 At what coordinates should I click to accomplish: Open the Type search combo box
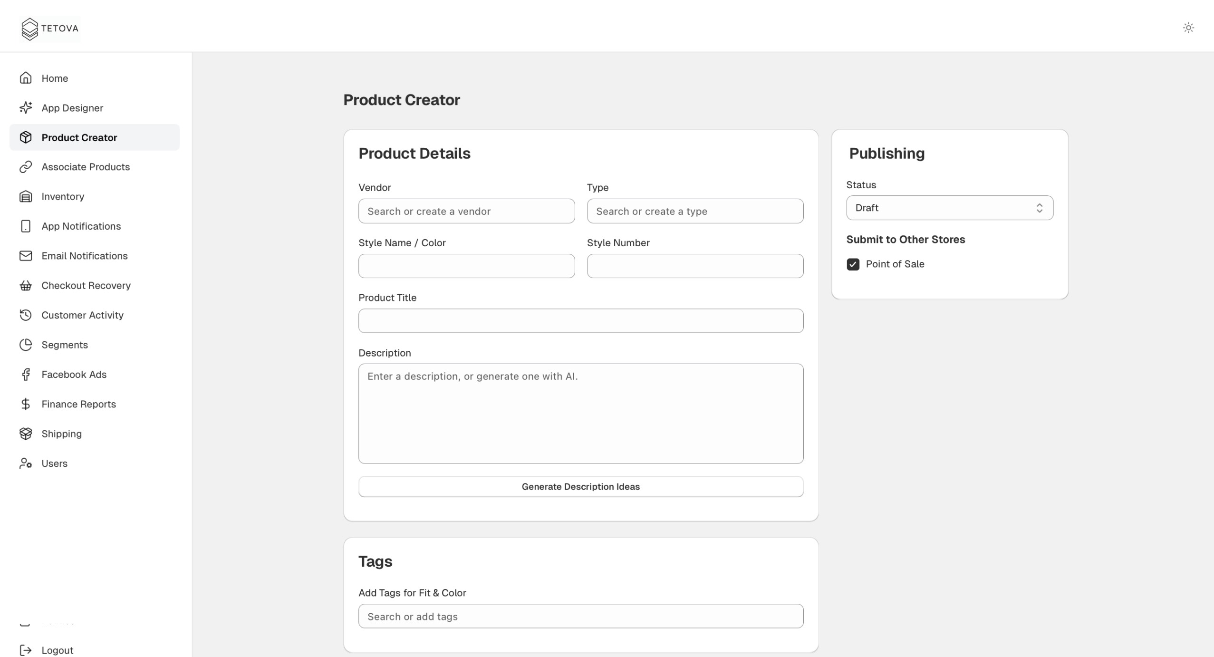click(694, 211)
